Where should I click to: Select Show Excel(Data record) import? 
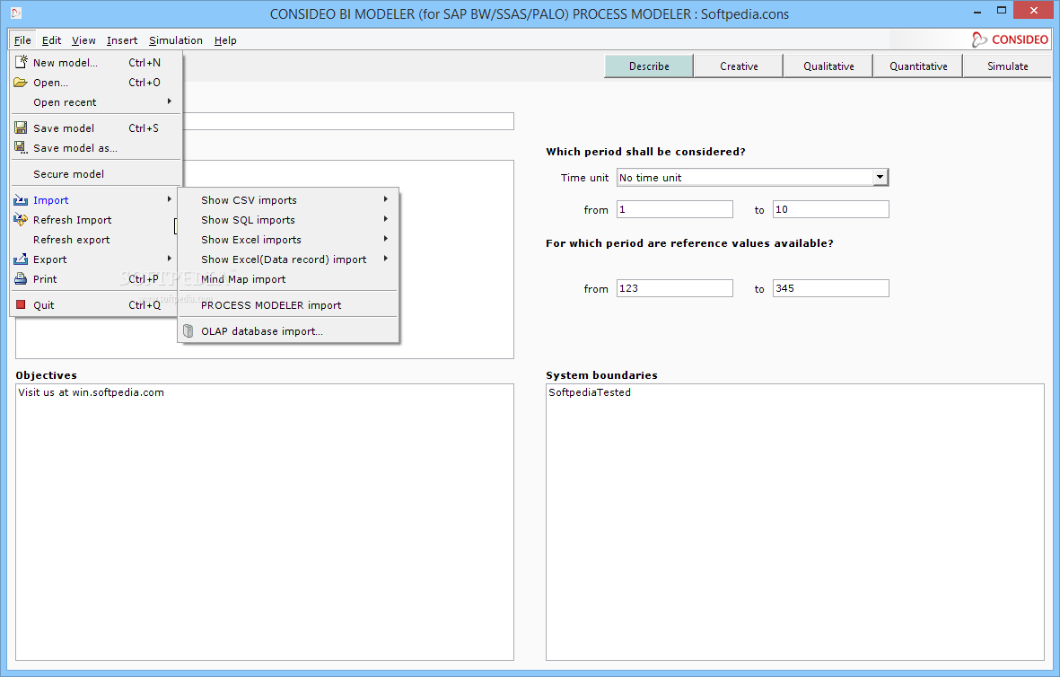(289, 259)
